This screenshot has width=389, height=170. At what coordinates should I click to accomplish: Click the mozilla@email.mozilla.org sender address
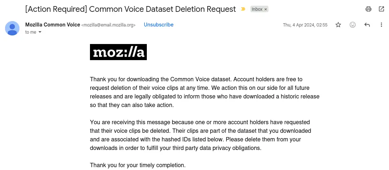(x=109, y=25)
